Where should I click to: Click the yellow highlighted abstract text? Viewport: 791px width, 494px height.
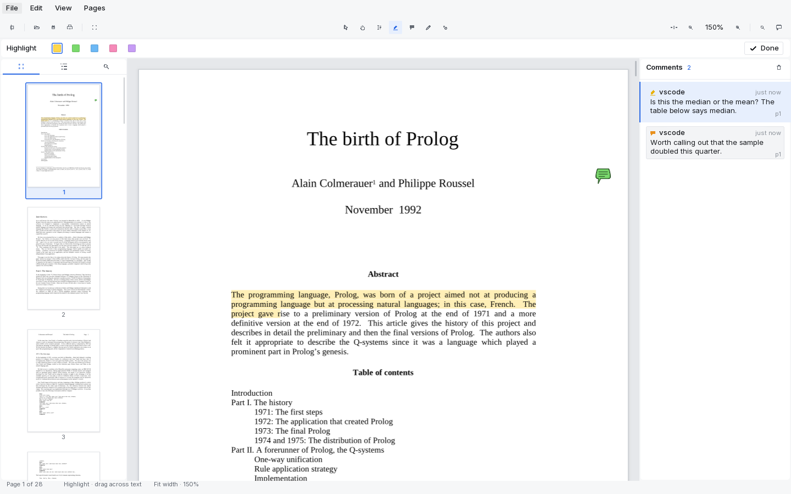383,304
